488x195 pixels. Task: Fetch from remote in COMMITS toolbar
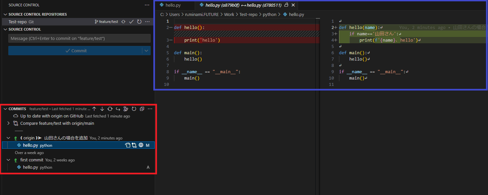point(110,108)
